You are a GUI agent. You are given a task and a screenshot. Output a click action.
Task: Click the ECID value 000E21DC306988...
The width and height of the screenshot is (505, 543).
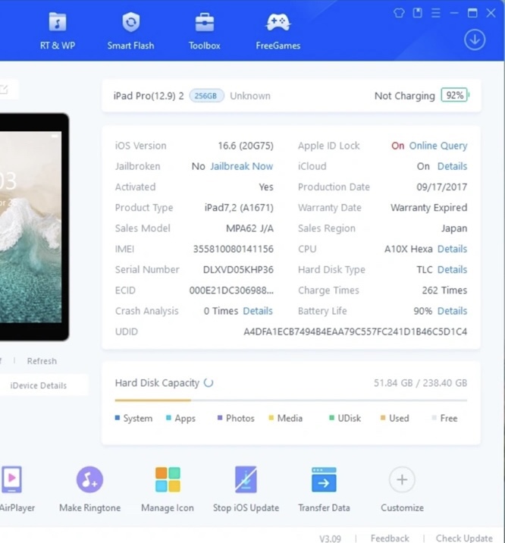click(231, 290)
